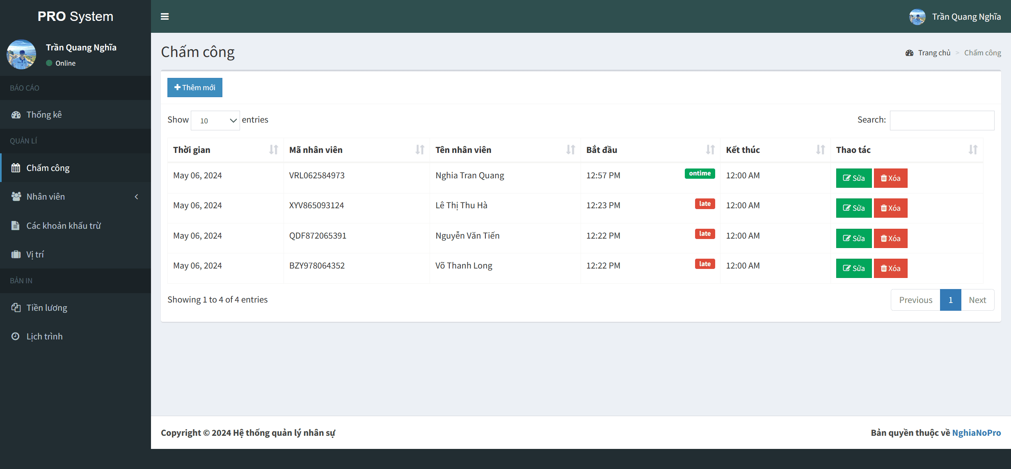
Task: Open the Nhân viên group icon
Action: pyautogui.click(x=16, y=197)
